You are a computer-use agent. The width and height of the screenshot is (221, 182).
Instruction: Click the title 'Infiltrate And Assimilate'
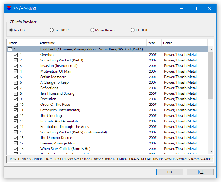click(x=60, y=121)
